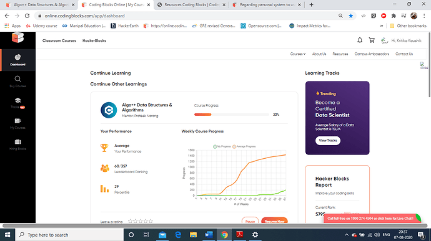Click the notification bell icon
431x241 pixels.
coord(360,40)
